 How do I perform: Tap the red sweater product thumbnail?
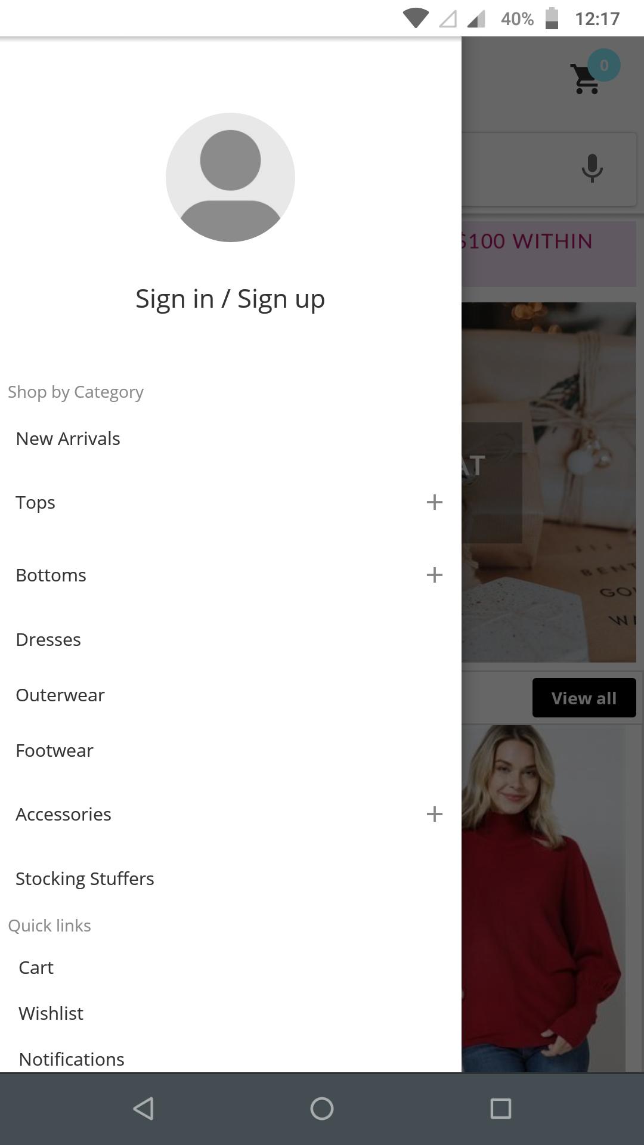pyautogui.click(x=543, y=898)
